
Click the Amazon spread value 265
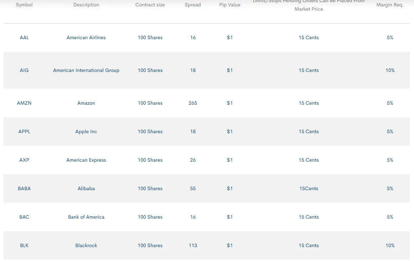(193, 103)
